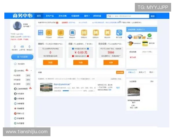The width and height of the screenshot is (174, 139).
Task: Click the telephone payment icon
Action: pyautogui.click(x=130, y=43)
